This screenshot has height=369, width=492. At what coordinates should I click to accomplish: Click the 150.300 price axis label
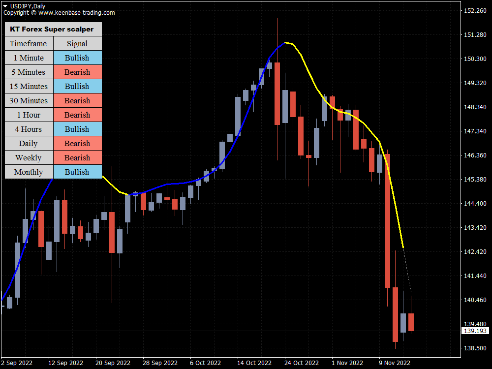pos(475,59)
